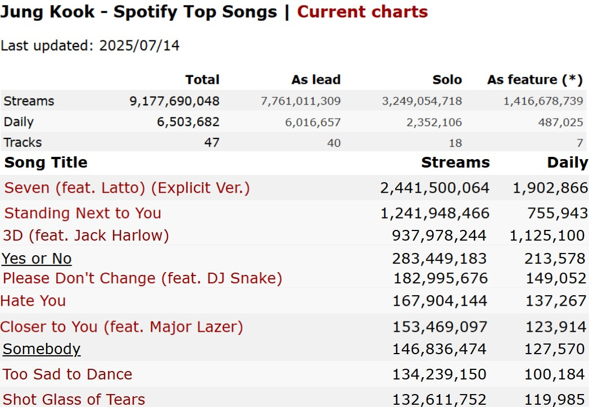The width and height of the screenshot is (589, 407).
Task: Click the As feature (*) heading
Action: (x=534, y=80)
